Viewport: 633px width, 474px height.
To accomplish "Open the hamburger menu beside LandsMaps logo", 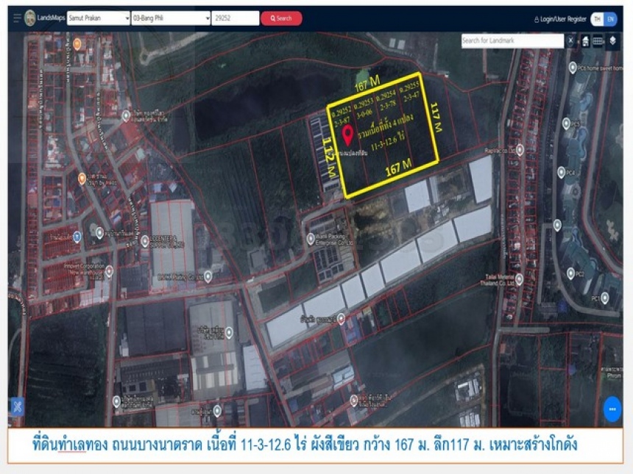I will [x=16, y=18].
